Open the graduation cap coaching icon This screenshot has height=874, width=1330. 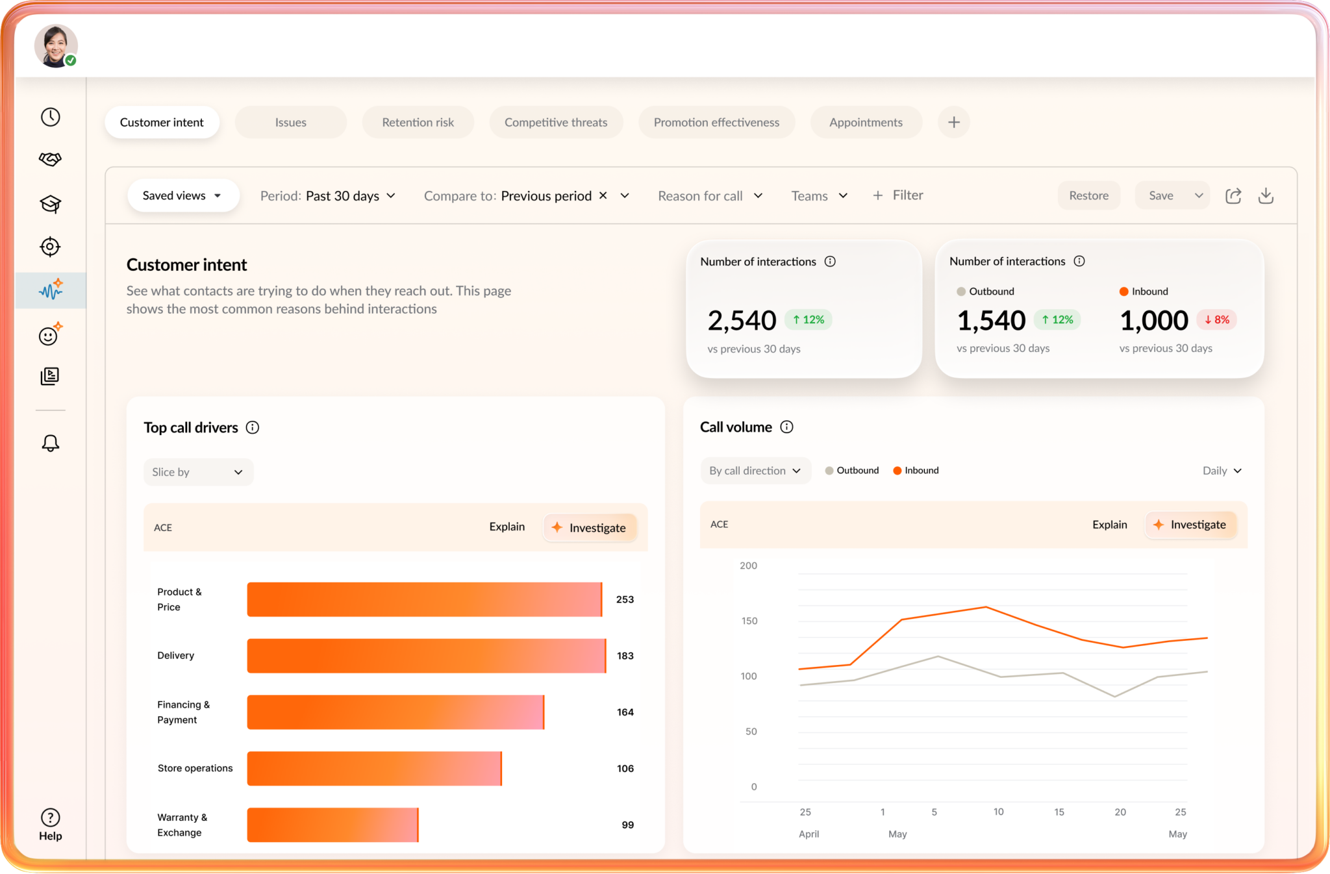[50, 204]
